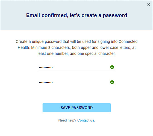Select the word 'Connected' in the description

click(x=128, y=42)
